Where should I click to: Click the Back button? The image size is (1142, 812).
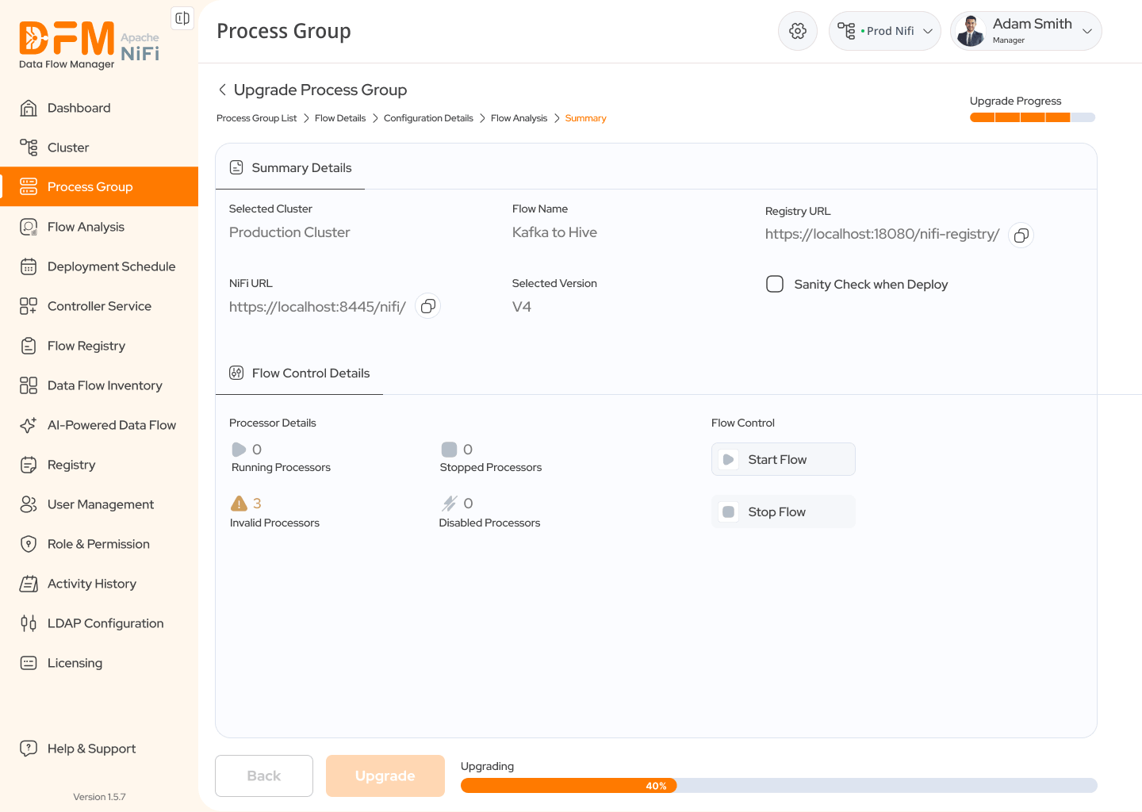pyautogui.click(x=264, y=776)
